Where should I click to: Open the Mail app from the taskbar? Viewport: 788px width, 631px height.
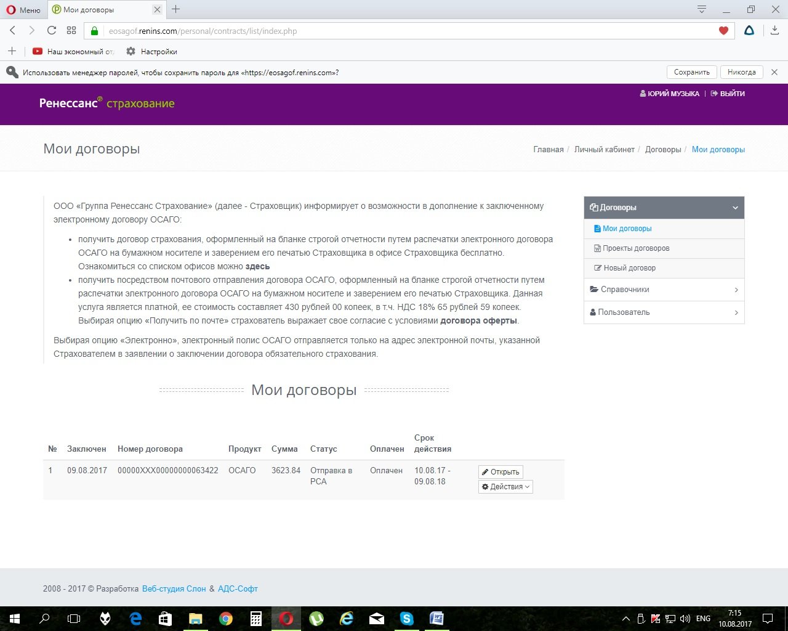tap(377, 618)
